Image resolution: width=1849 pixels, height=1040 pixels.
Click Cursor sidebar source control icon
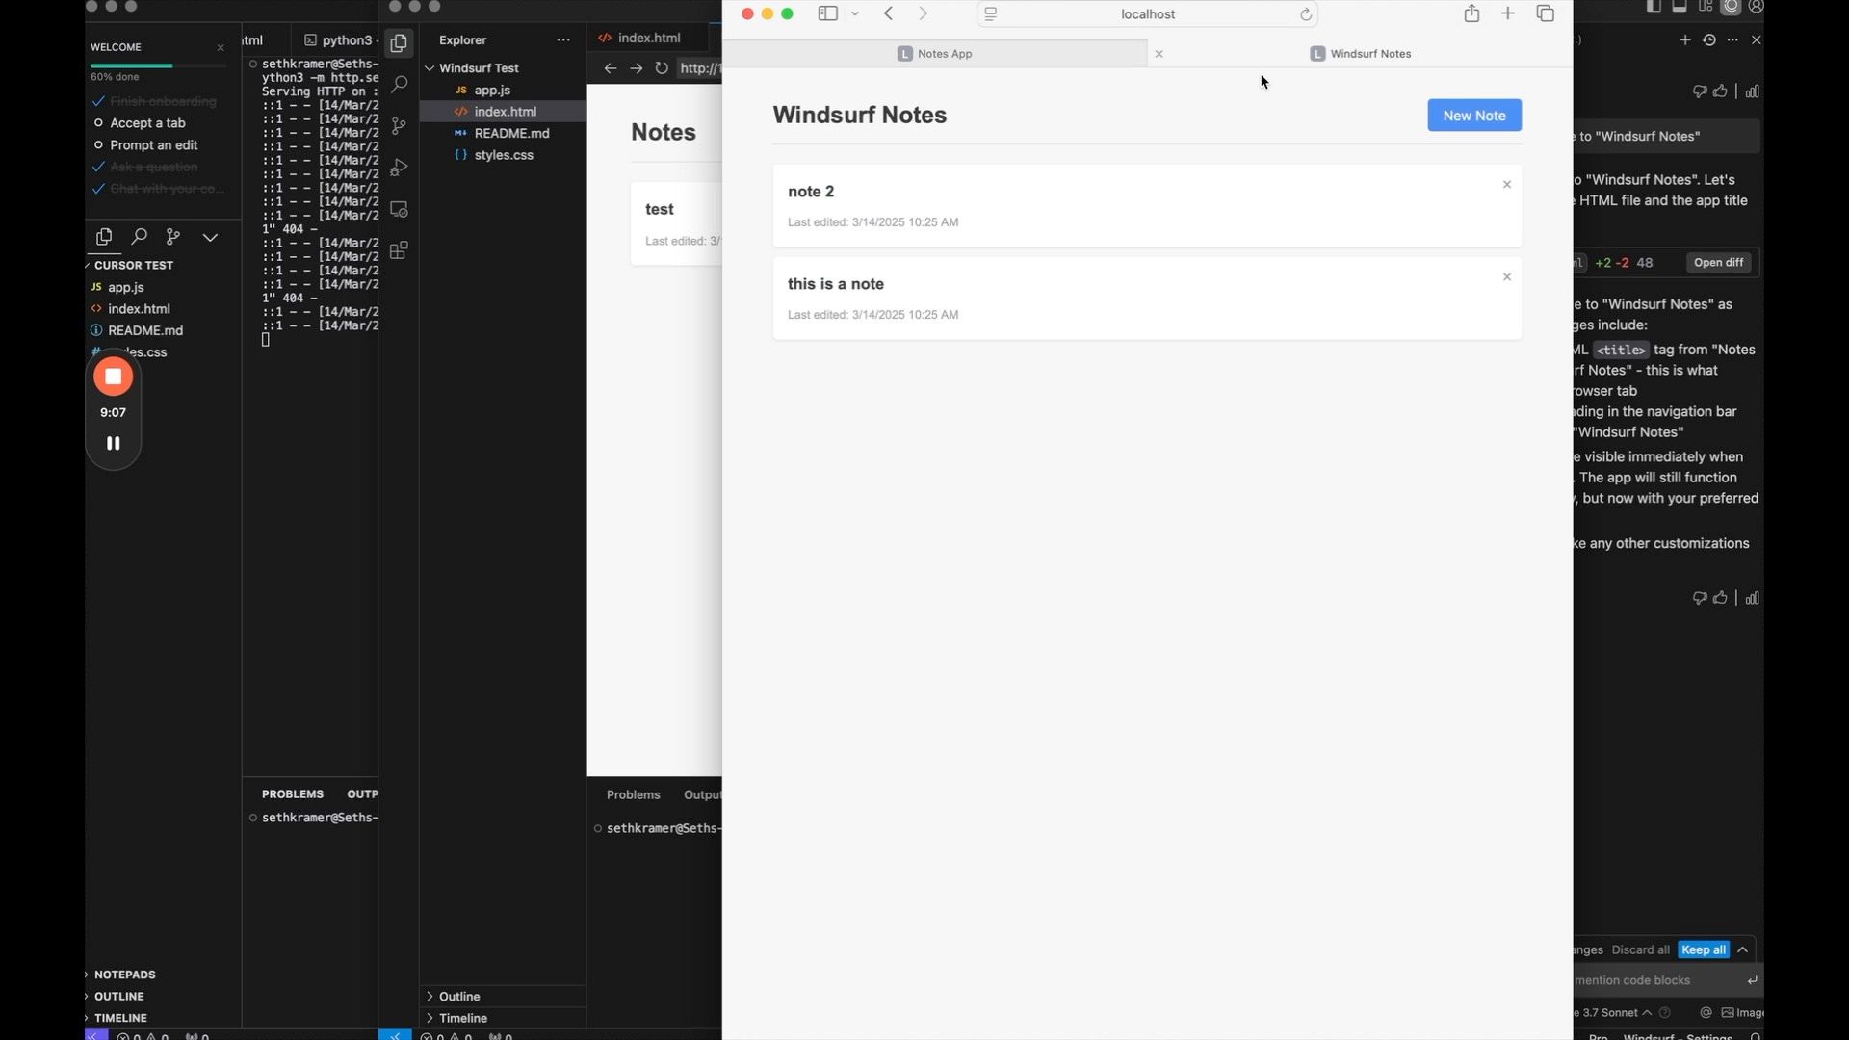click(173, 236)
